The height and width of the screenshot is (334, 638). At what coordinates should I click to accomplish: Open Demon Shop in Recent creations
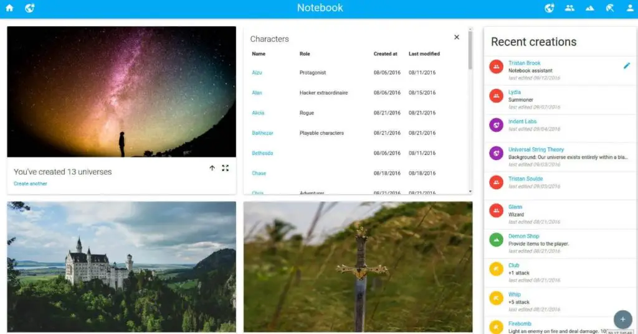click(x=523, y=236)
